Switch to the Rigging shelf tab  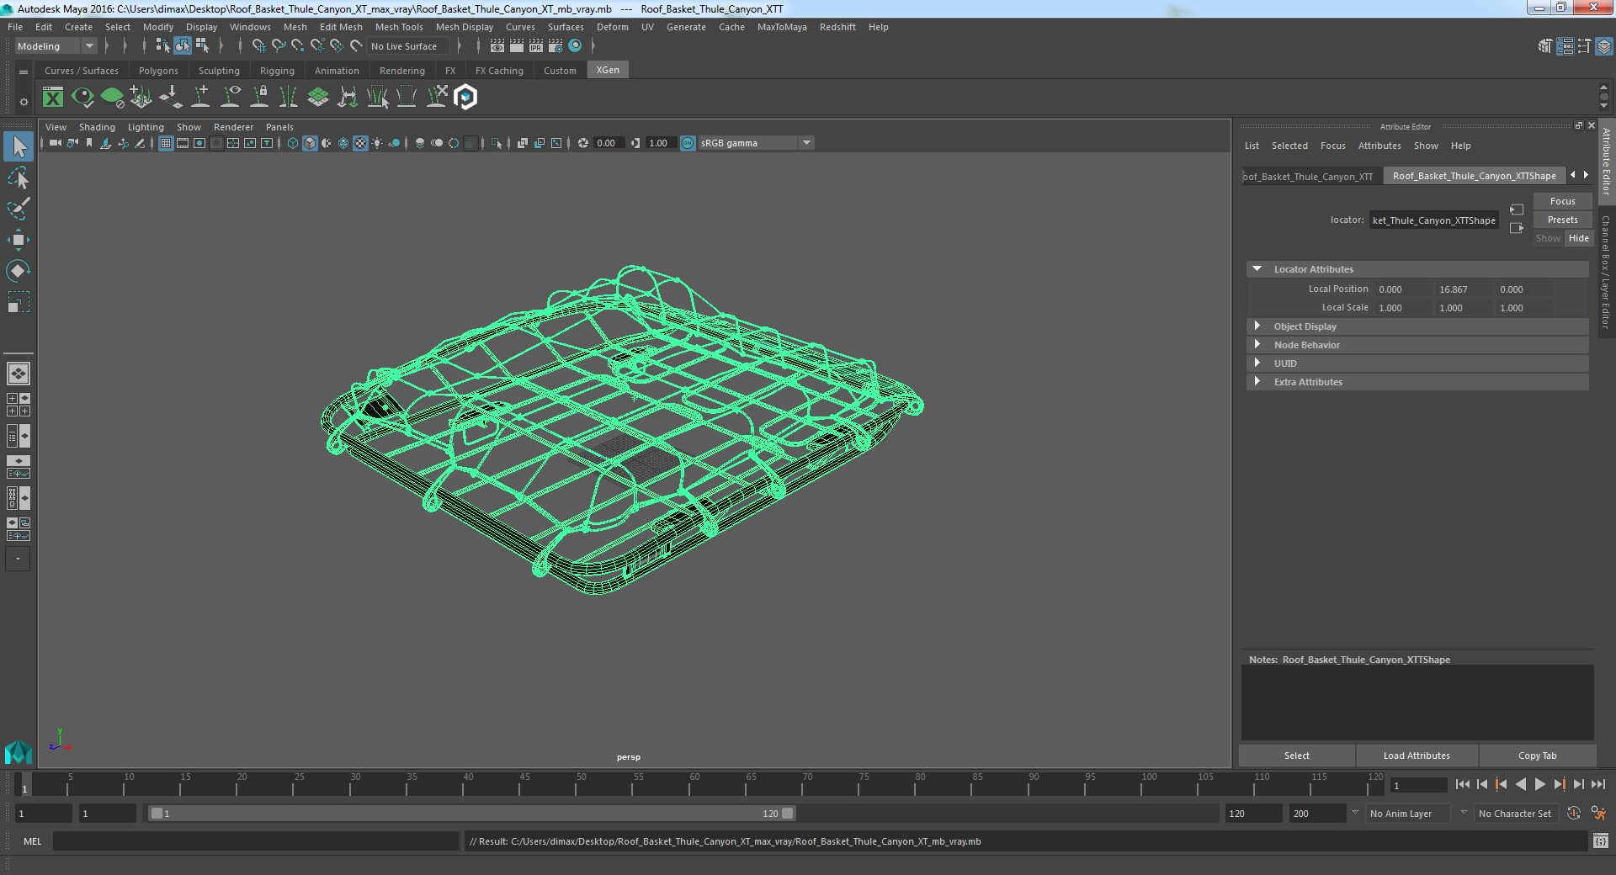click(x=277, y=71)
